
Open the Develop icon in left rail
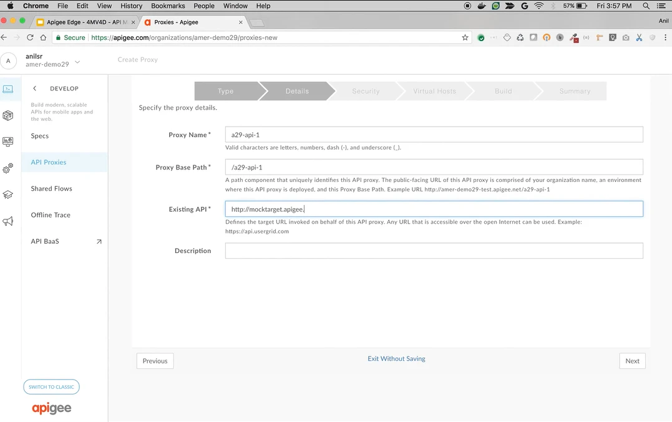8,89
